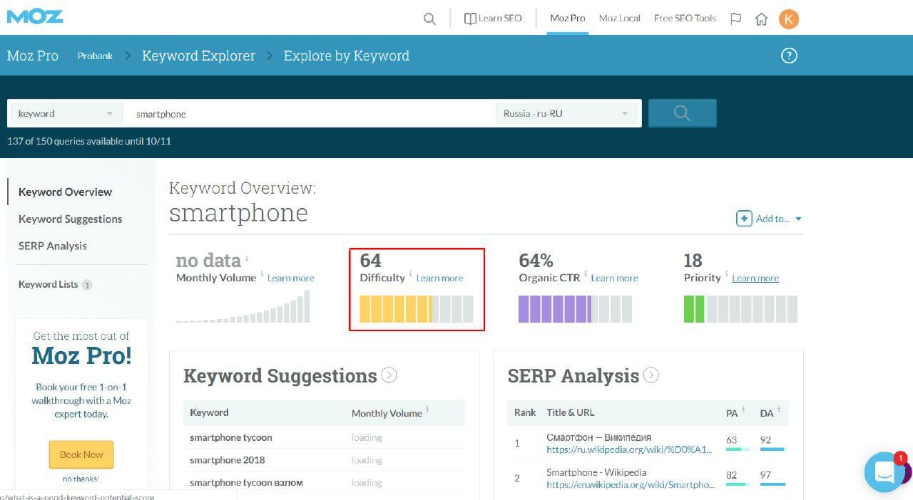Click the Monthly Volume bar chart
The image size is (913, 500).
(x=243, y=306)
